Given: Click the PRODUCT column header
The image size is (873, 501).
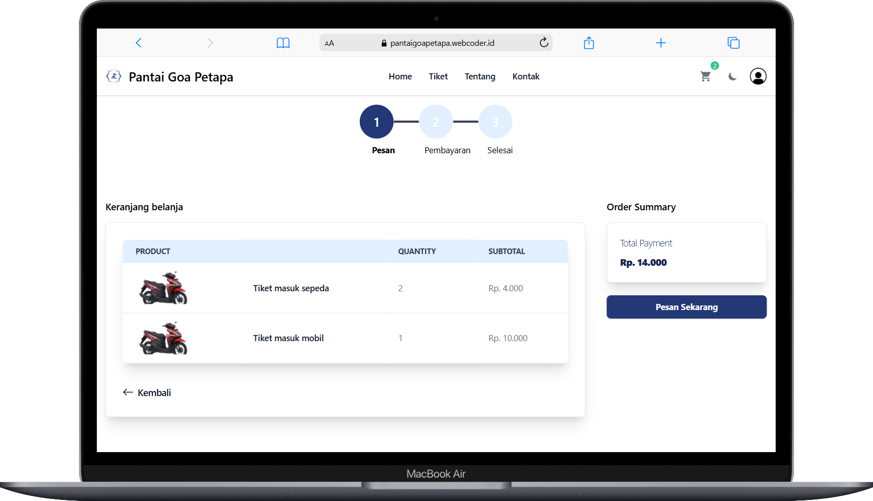Looking at the screenshot, I should point(153,252).
